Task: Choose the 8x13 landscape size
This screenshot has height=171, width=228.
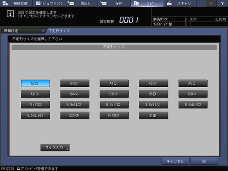Action: point(114,115)
